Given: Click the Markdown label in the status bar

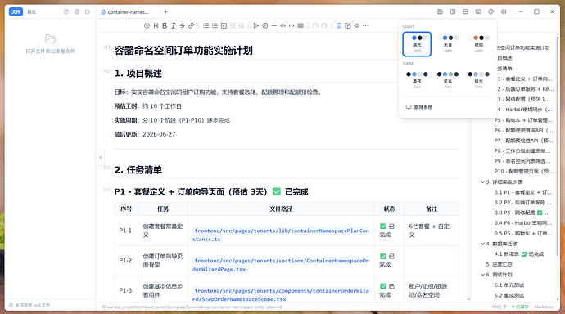Looking at the screenshot, I should (x=544, y=307).
